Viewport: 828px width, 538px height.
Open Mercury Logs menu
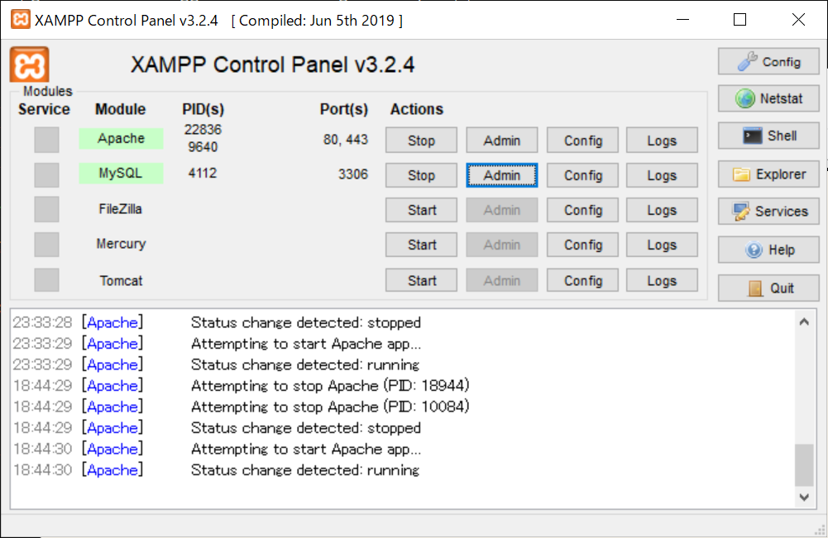[662, 245]
